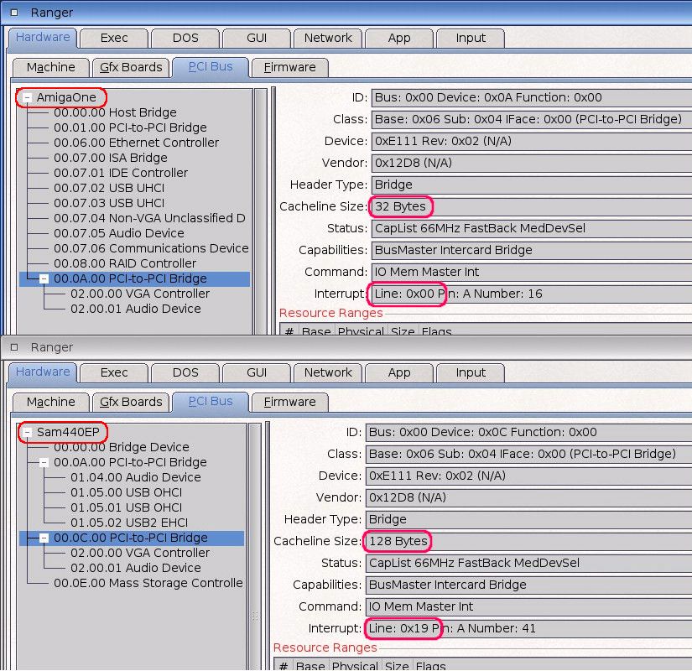Switch to Input tab in the Sam440EP Ranger window
The image size is (692, 671).
coord(471,373)
